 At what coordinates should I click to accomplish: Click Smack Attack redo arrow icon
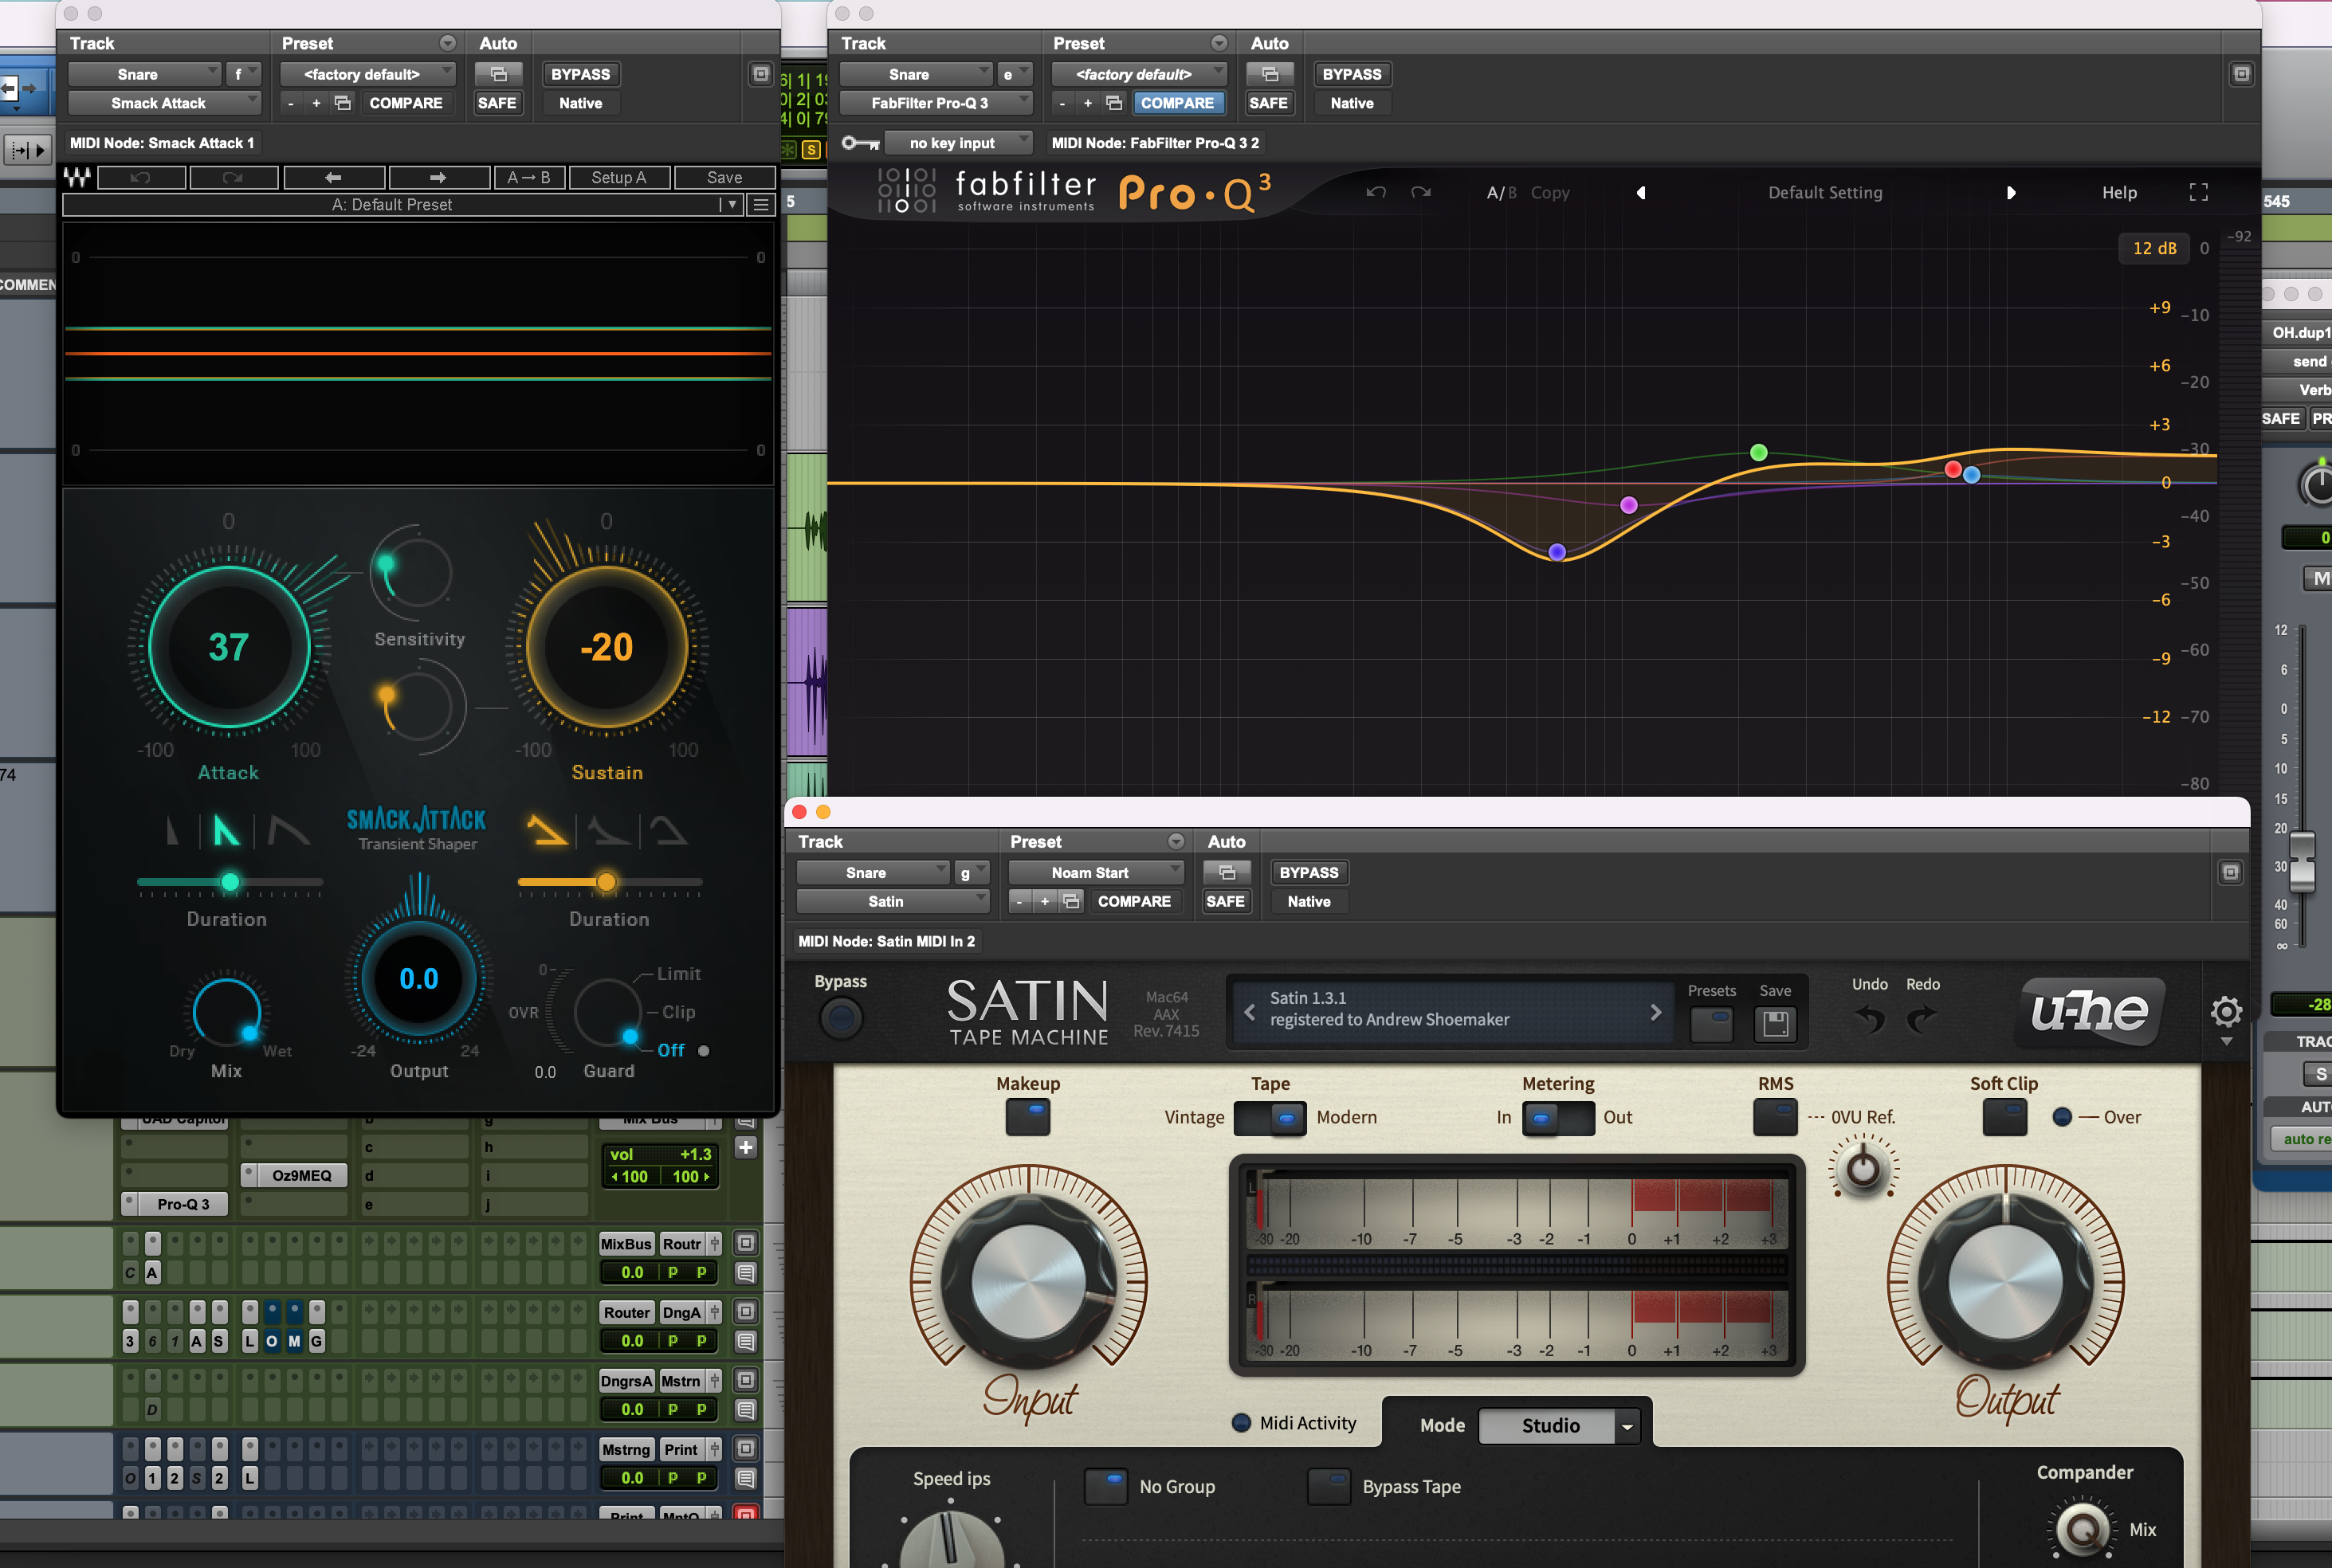pos(233,177)
